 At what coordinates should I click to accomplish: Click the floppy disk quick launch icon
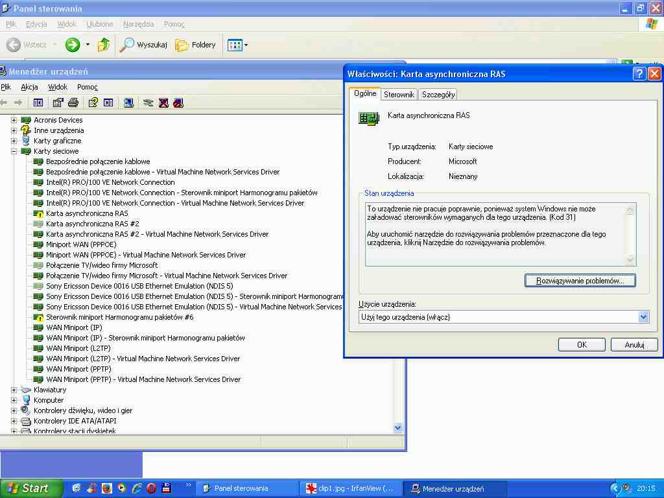[x=167, y=488]
